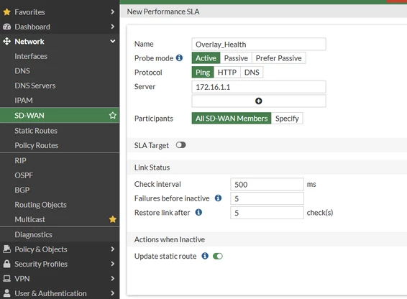Expand the VPN menu chevron
The width and height of the screenshot is (407, 299).
pos(112,278)
